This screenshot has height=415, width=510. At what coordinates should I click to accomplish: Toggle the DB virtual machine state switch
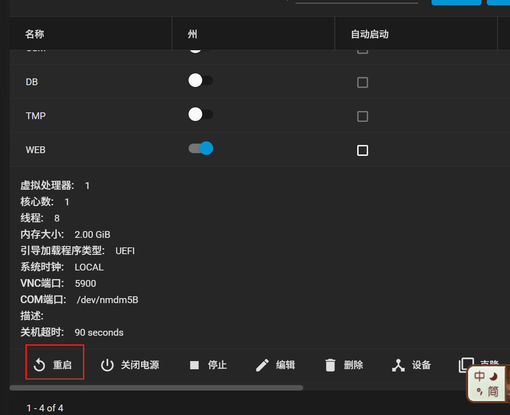coord(200,81)
